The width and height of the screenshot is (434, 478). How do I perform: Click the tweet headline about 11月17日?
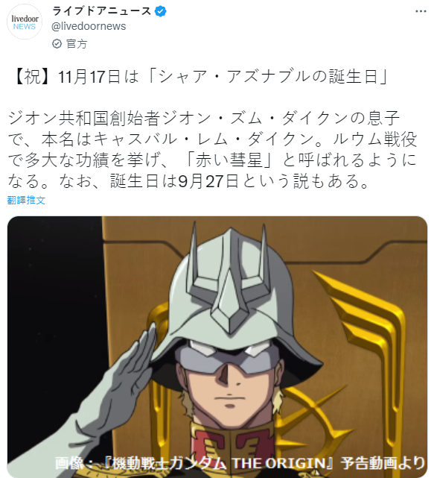pyautogui.click(x=200, y=76)
